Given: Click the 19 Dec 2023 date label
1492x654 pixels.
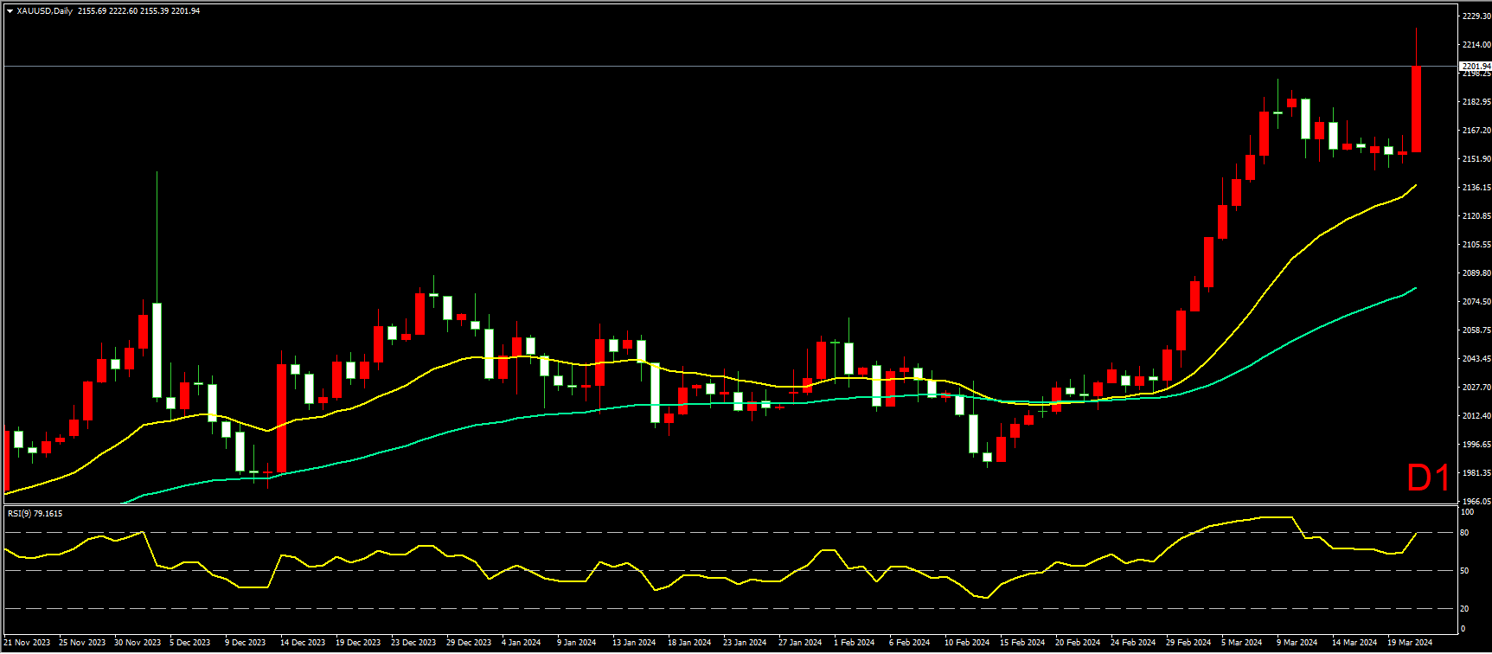Looking at the screenshot, I should tap(358, 643).
